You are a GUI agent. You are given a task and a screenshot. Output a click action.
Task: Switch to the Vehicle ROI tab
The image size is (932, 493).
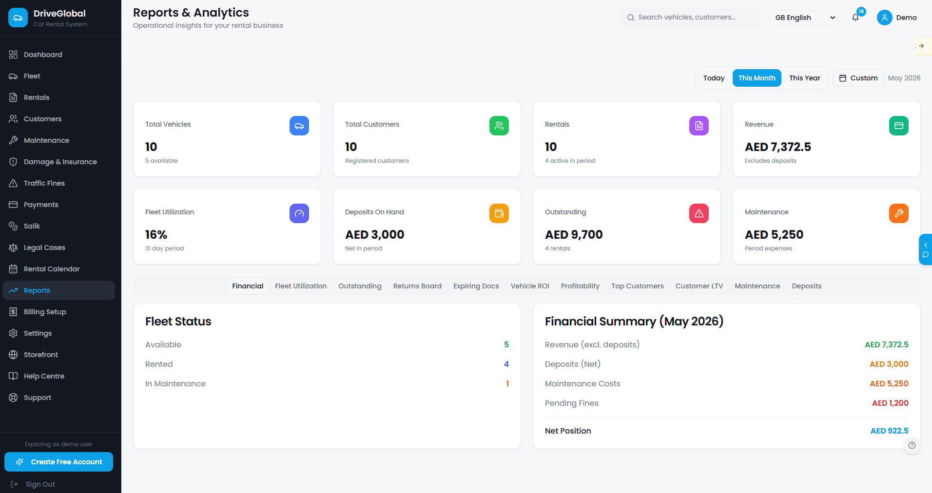[x=530, y=286]
